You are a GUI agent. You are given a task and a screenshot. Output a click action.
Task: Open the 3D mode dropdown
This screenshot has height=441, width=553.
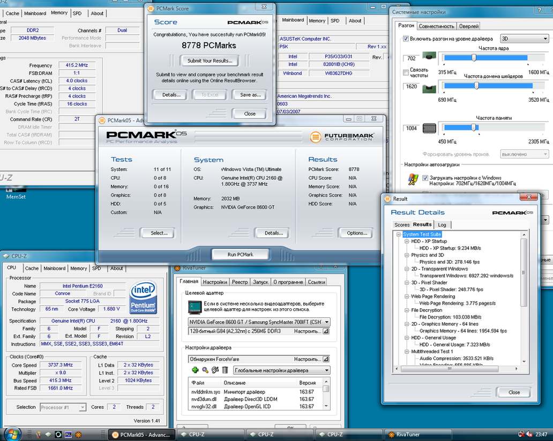(525, 39)
